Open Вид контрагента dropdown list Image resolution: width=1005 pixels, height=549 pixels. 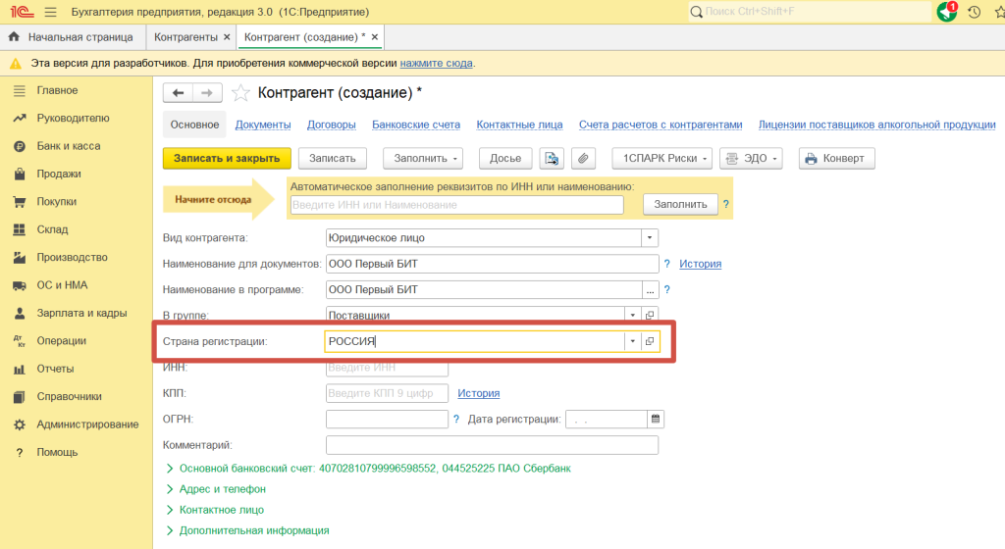649,237
